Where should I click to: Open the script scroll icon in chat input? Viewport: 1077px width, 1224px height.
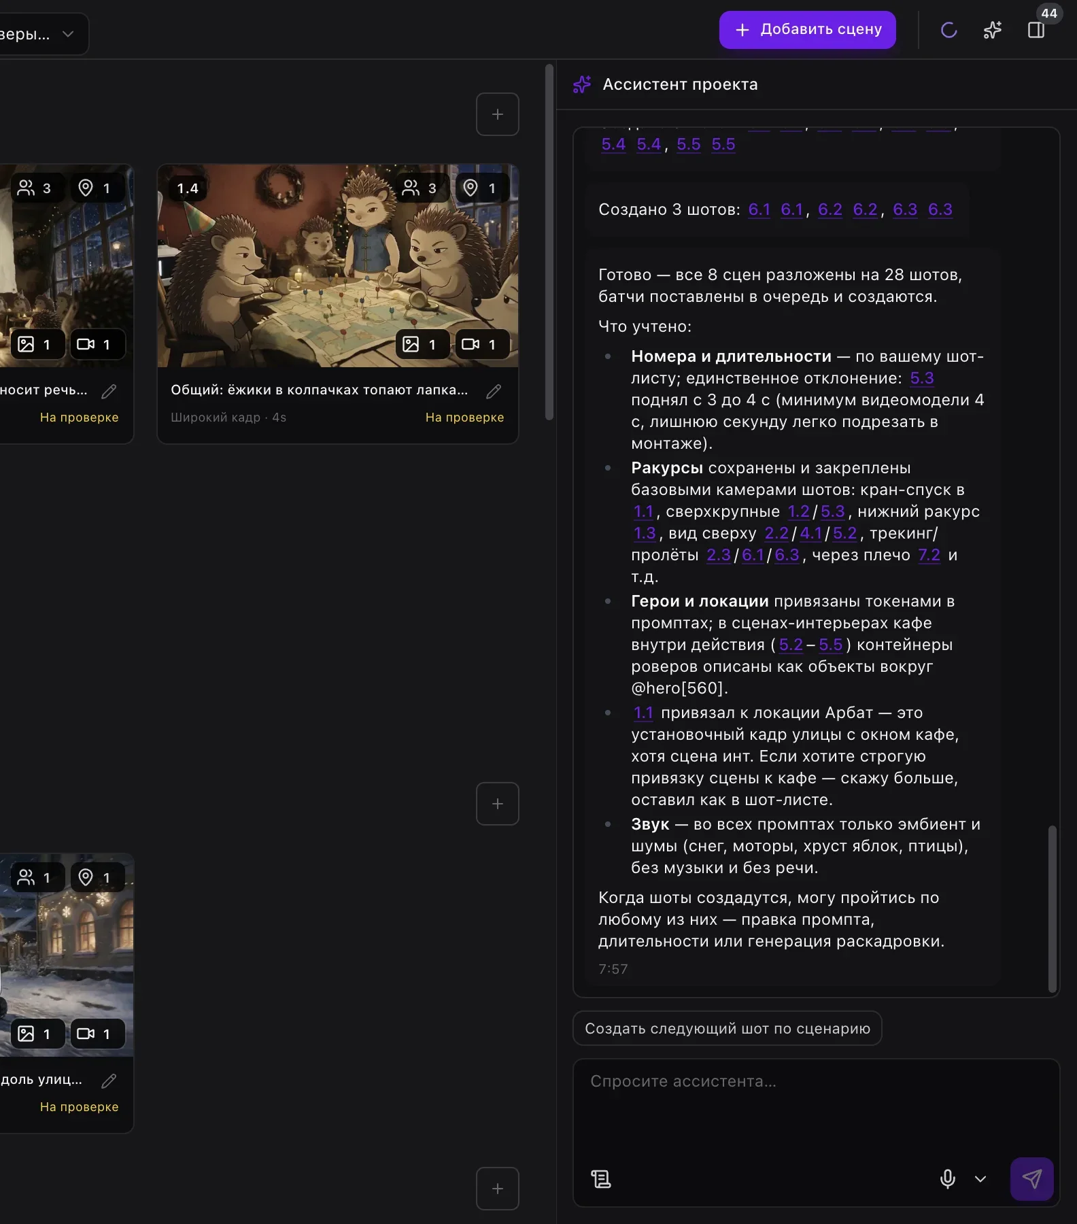(601, 1179)
